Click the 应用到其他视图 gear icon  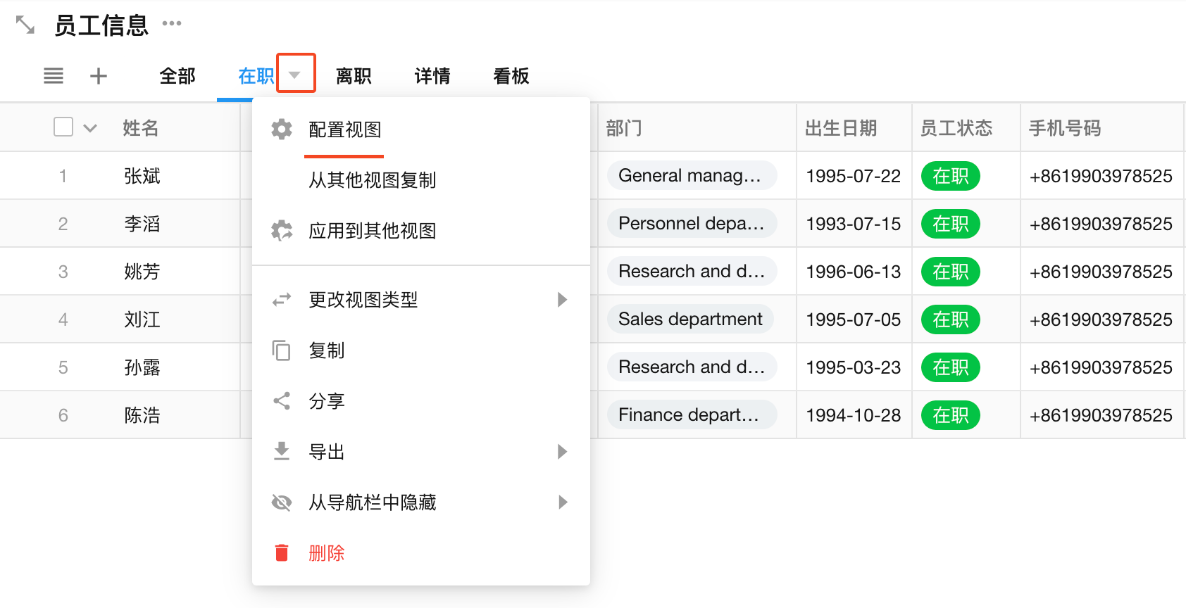[282, 231]
